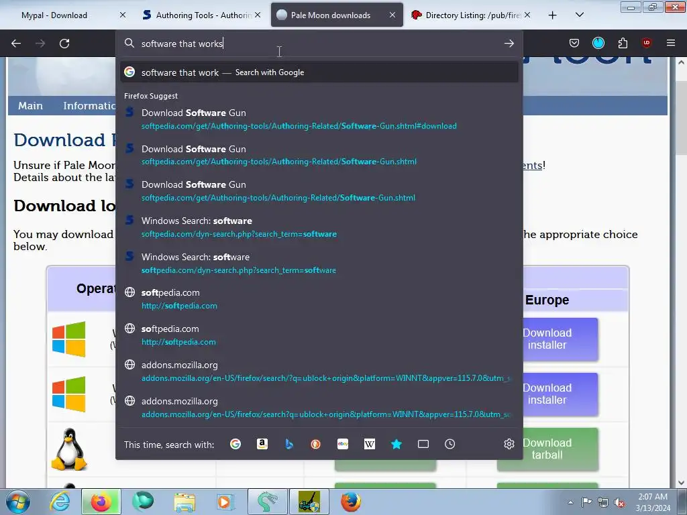Screen dimensions: 687x515
Task: Open the Main navigation menu item
Action: click(x=30, y=105)
